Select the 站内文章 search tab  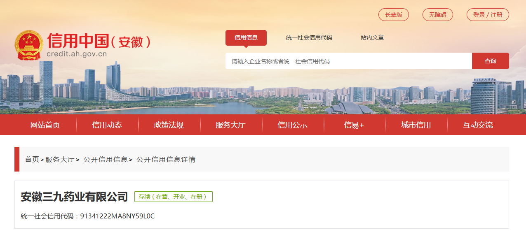tap(372, 37)
